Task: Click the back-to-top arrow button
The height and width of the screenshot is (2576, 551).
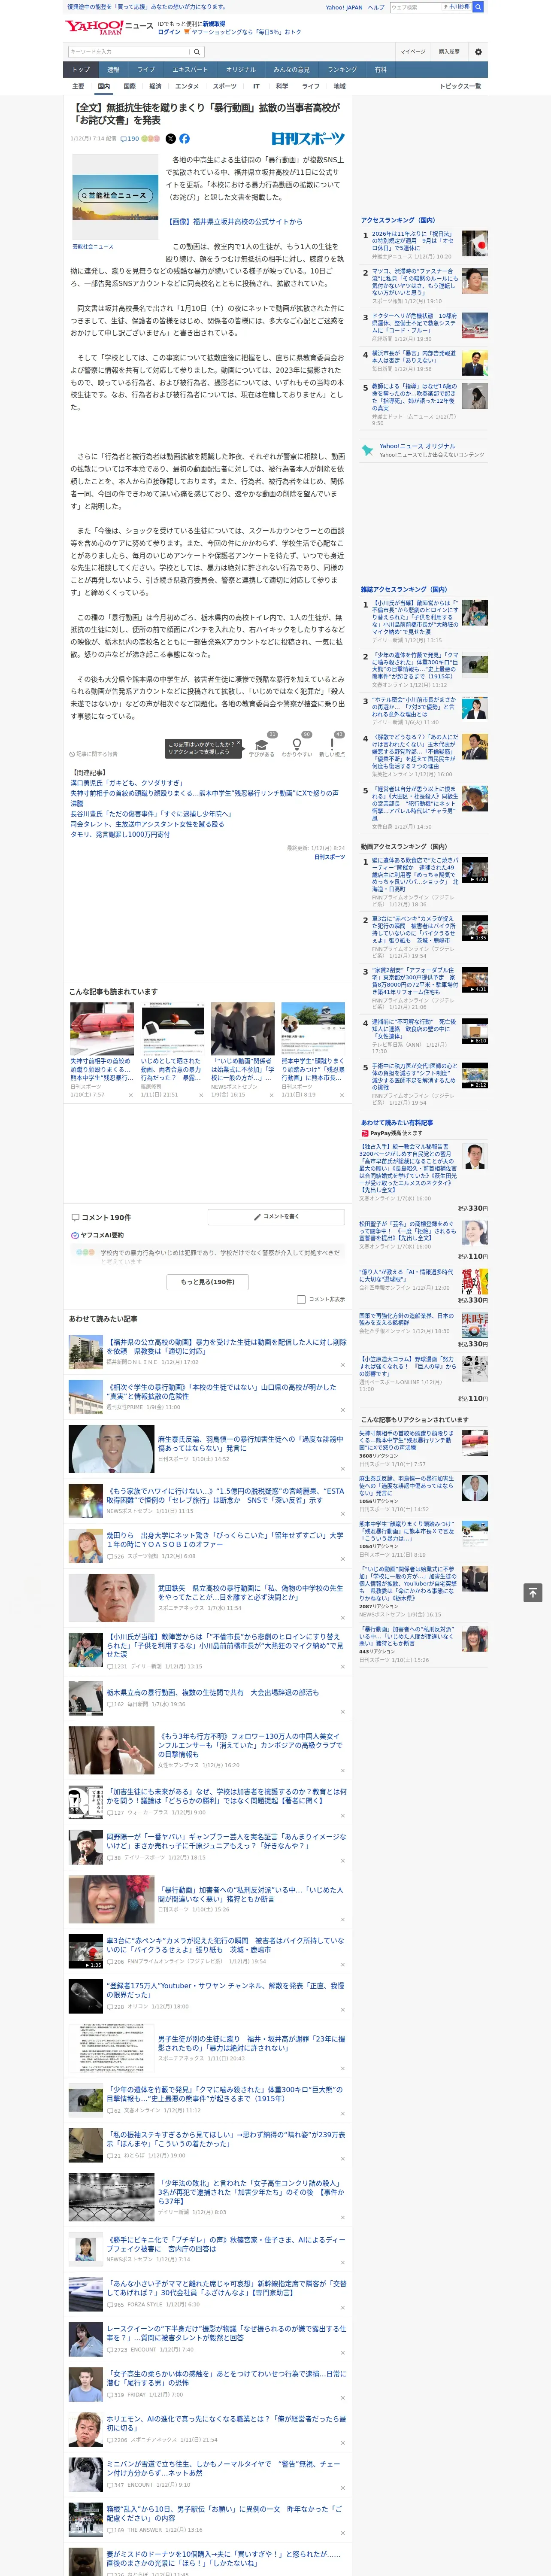Action: coord(533,1592)
